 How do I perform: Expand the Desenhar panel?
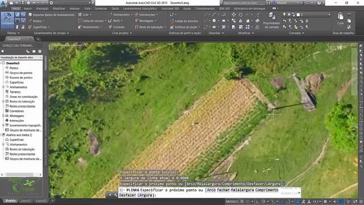[x=216, y=33]
